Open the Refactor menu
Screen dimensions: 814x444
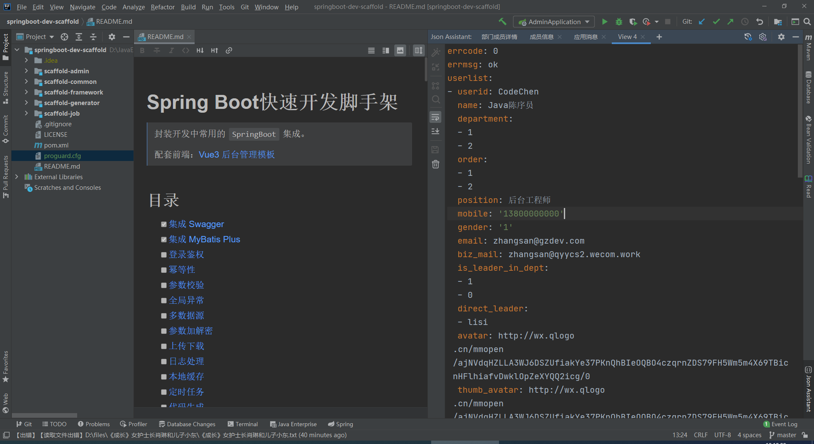point(162,7)
